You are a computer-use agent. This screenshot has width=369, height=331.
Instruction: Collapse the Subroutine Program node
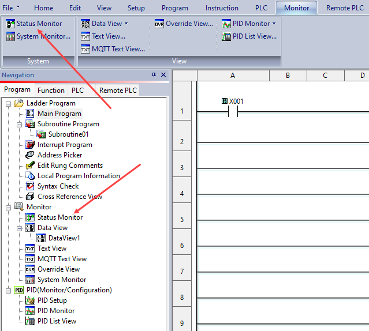pos(19,125)
